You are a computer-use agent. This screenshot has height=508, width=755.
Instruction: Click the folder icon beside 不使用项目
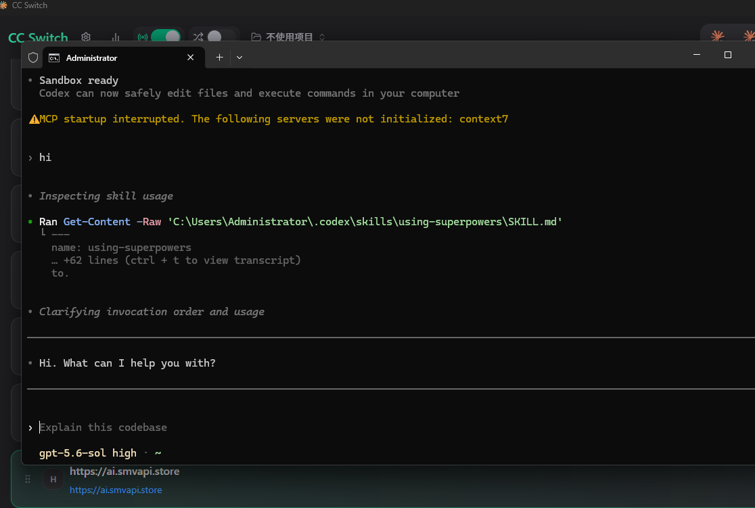[x=256, y=37]
